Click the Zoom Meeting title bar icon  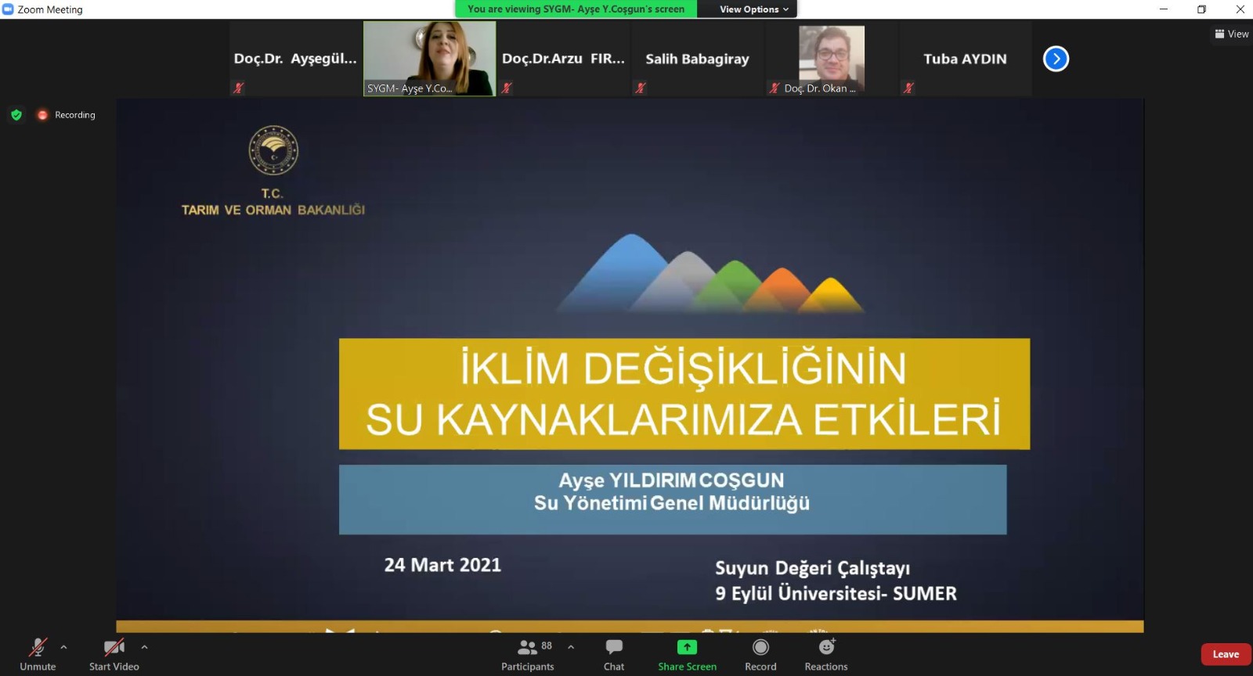[x=8, y=9]
